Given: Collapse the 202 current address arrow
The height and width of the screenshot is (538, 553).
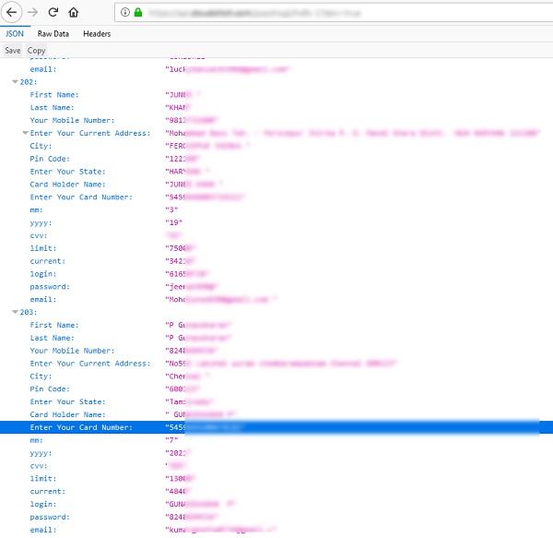Looking at the screenshot, I should pyautogui.click(x=26, y=133).
